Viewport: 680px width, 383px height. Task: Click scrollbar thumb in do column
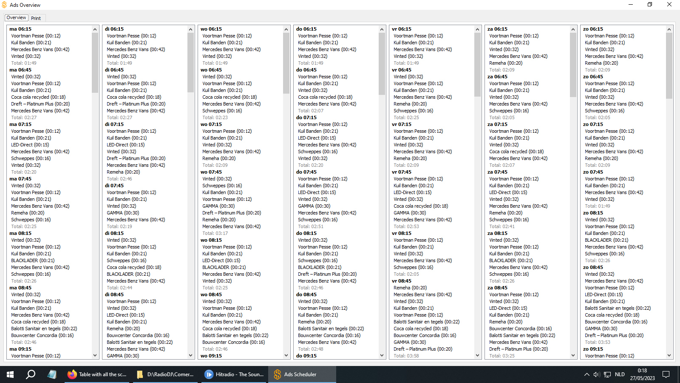click(382, 63)
